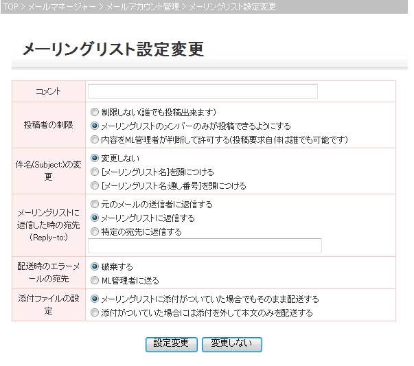Click the TOP breadcrumb link
The height and width of the screenshot is (366, 414).
tap(11, 6)
